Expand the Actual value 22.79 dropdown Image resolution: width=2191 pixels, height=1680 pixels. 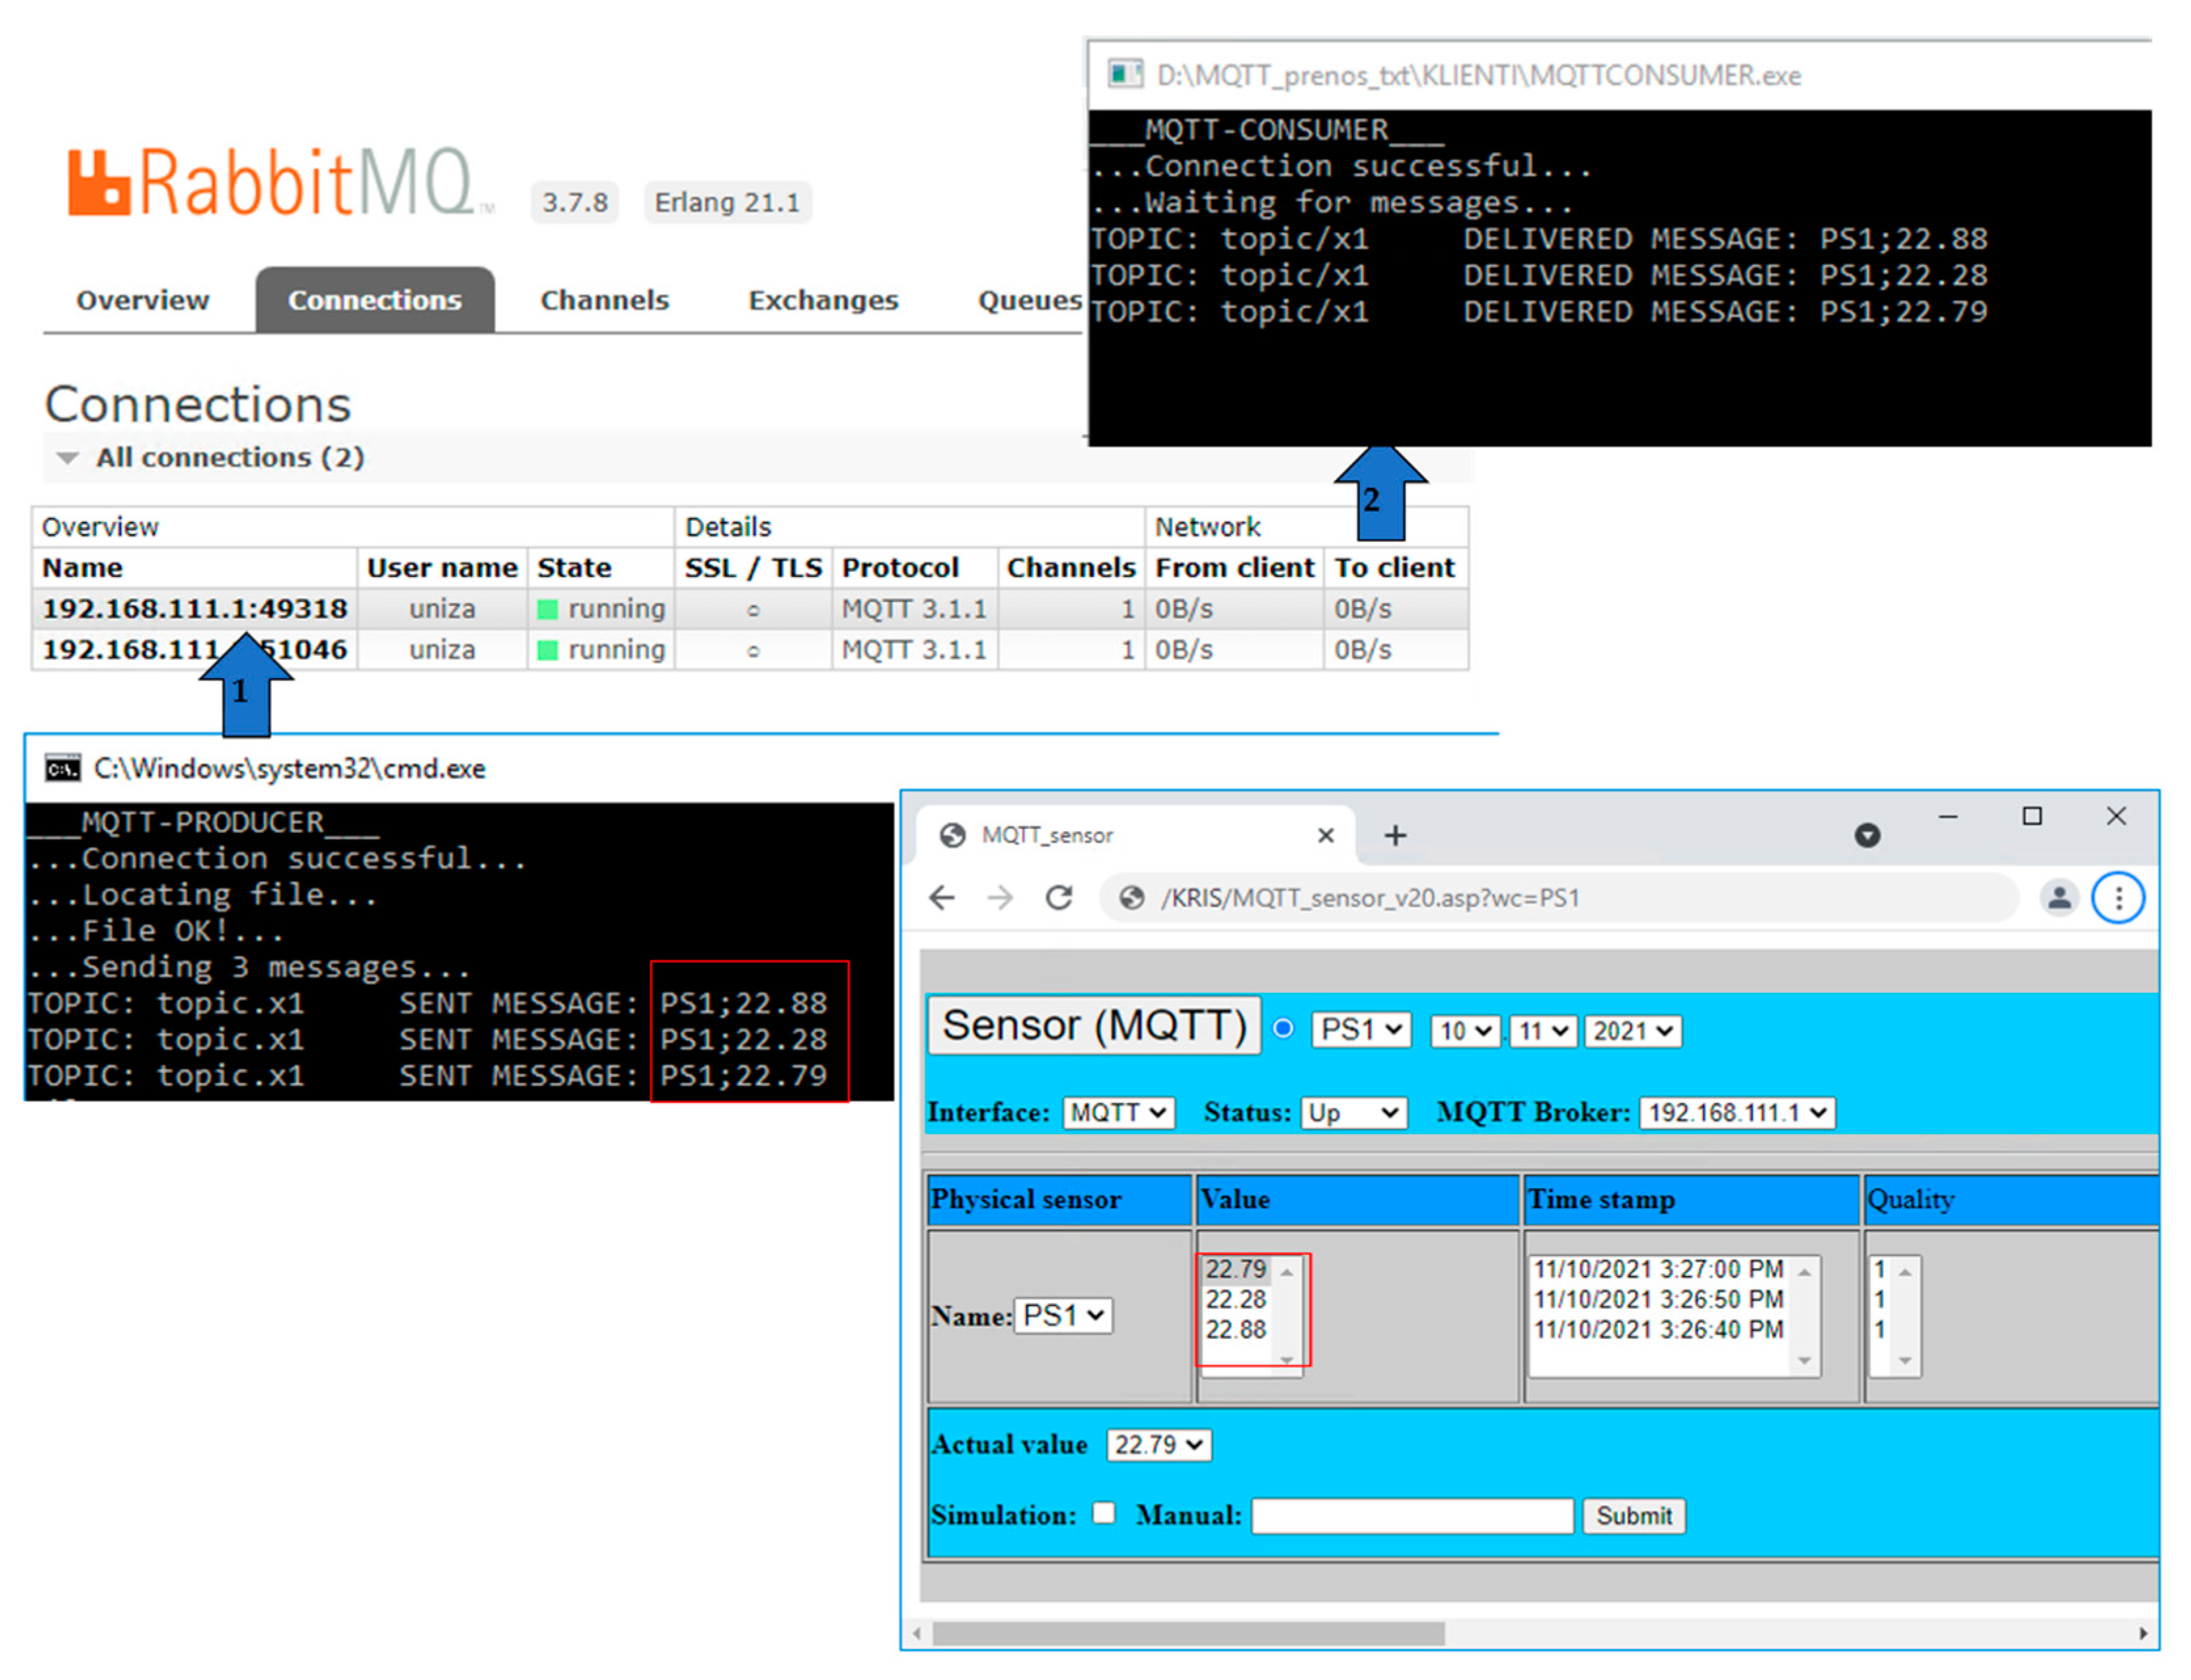click(x=1158, y=1444)
